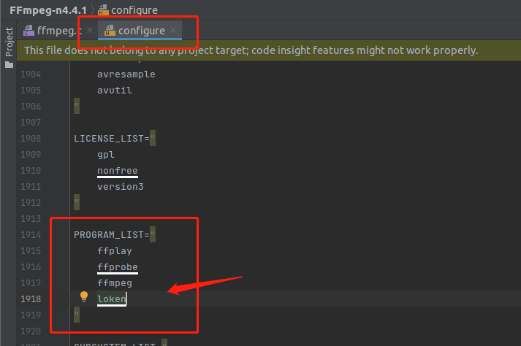This screenshot has height=346, width=521.
Task: Click the configure file icon in breadcrumb
Action: click(x=103, y=10)
